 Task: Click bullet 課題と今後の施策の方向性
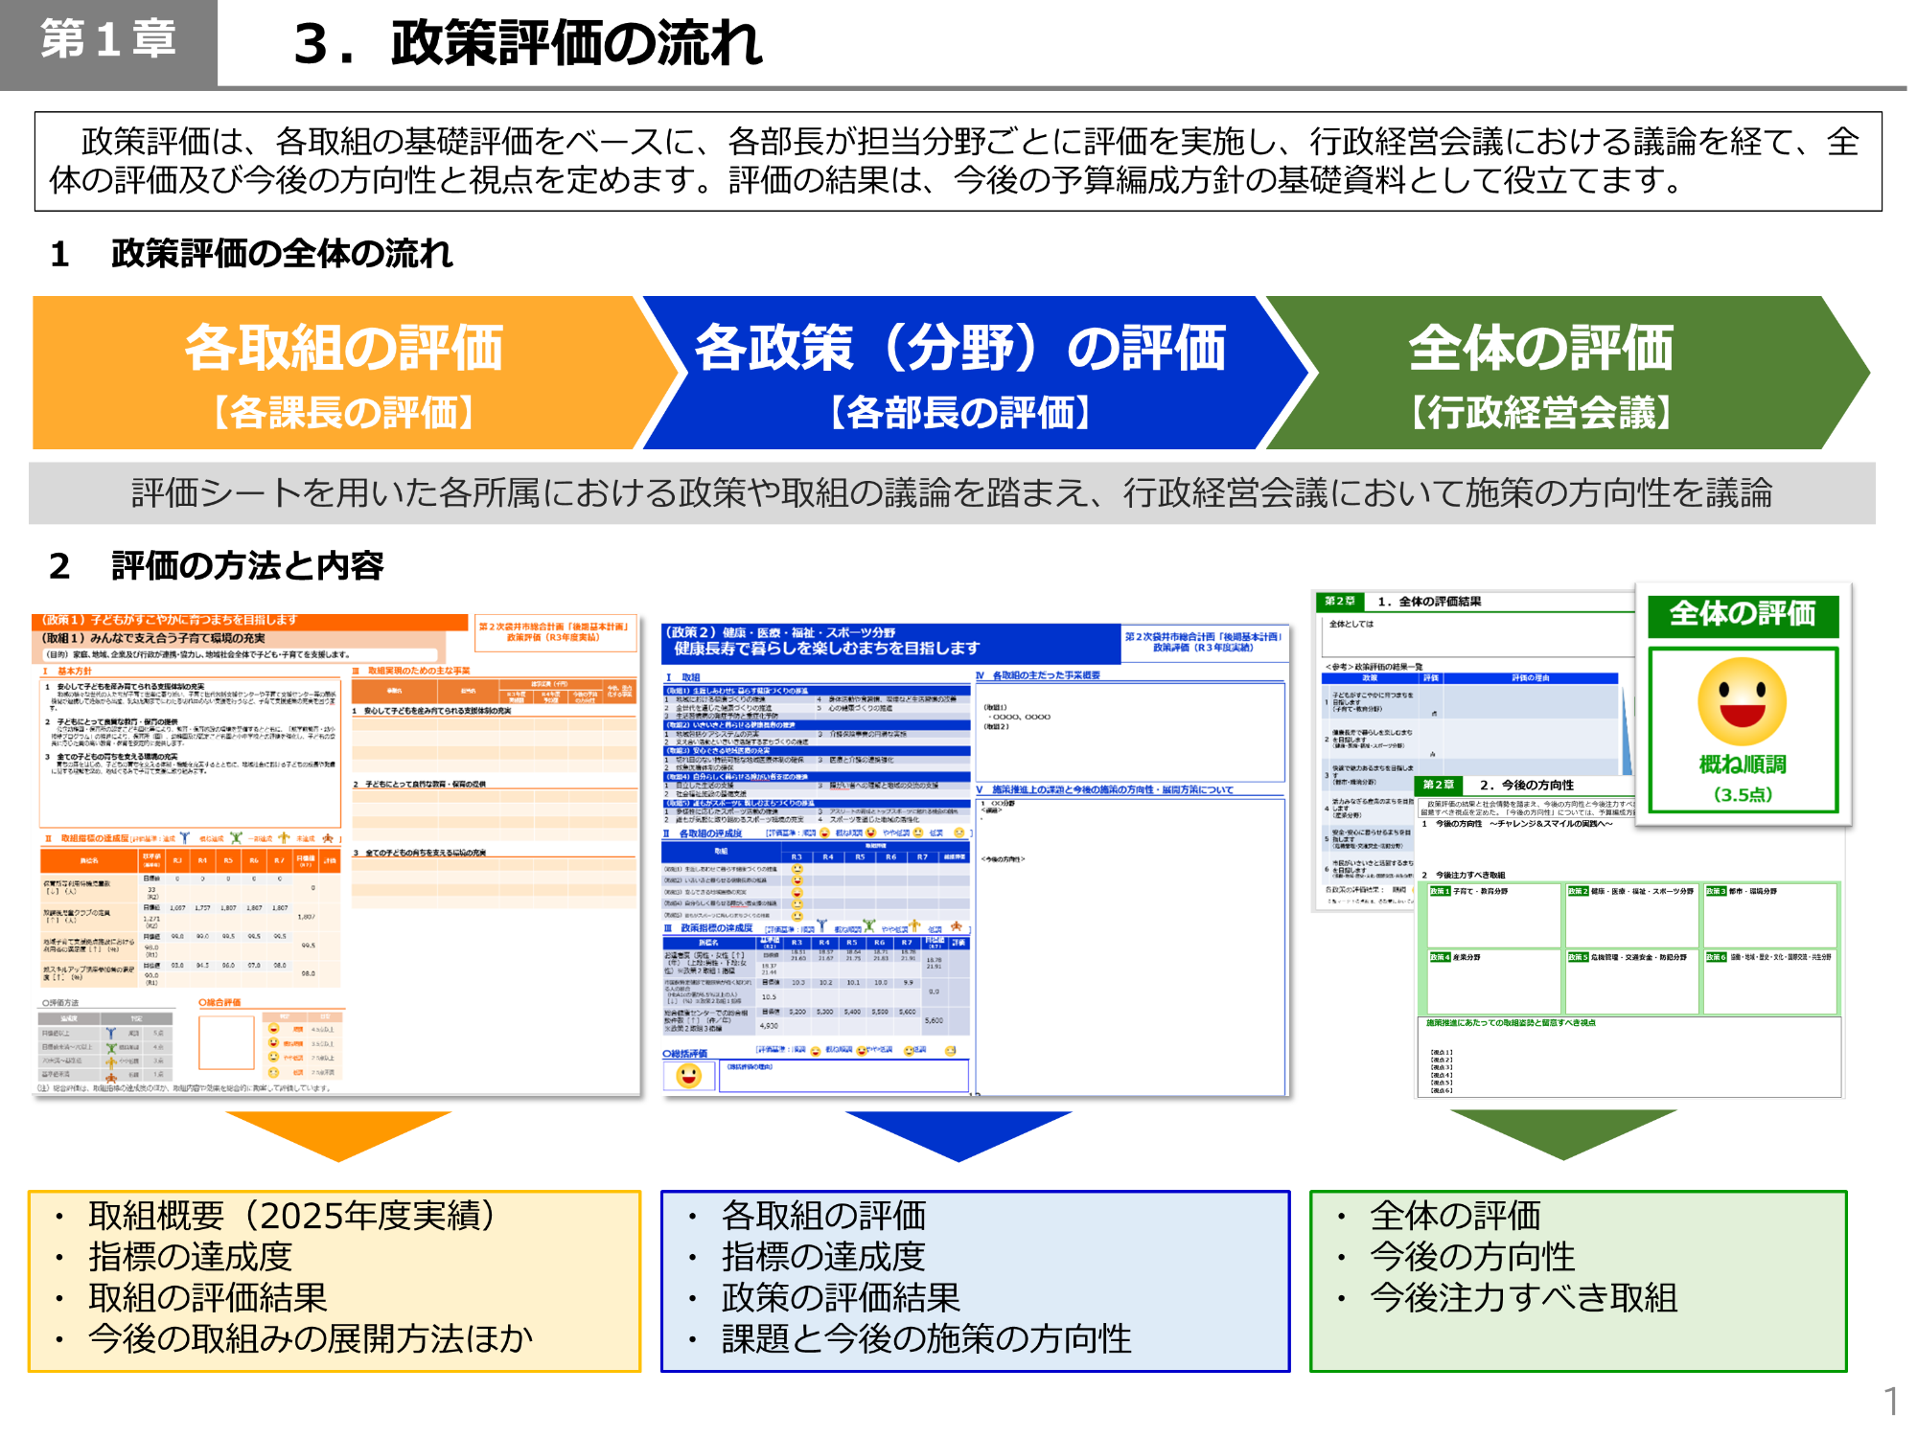click(x=926, y=1339)
